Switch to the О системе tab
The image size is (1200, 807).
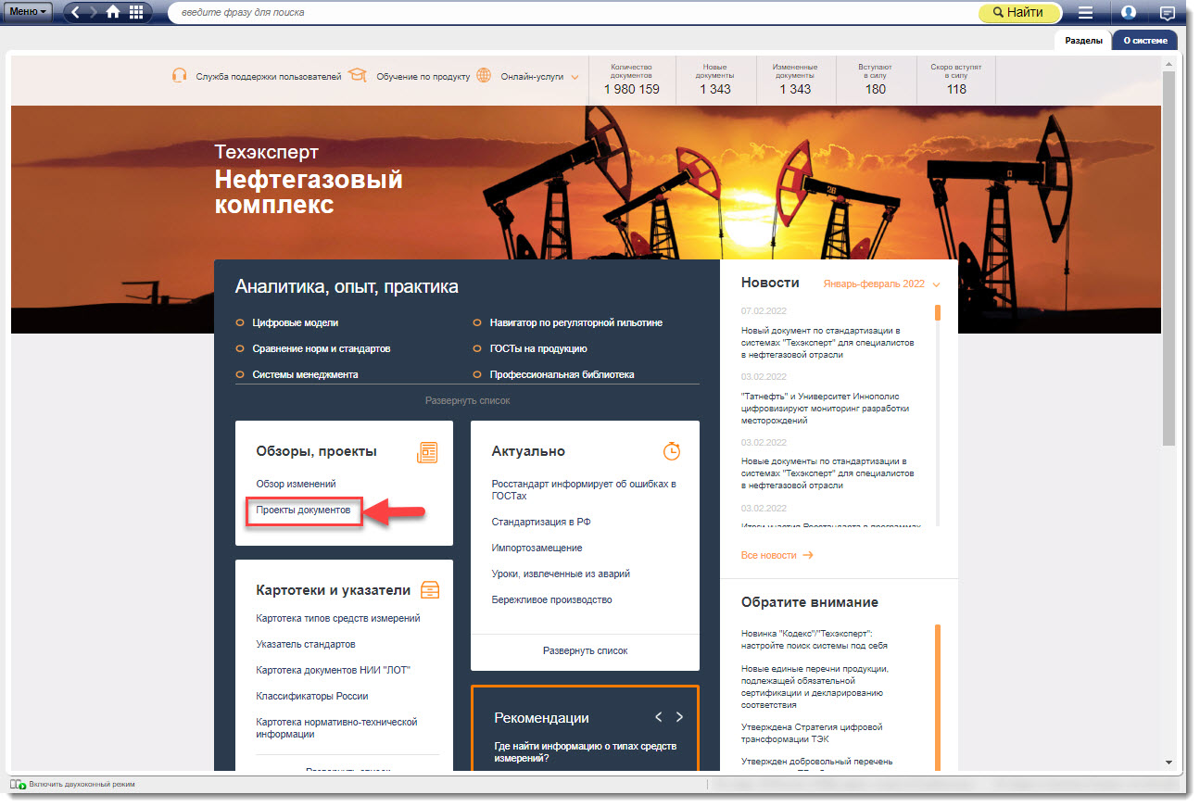pos(1145,40)
